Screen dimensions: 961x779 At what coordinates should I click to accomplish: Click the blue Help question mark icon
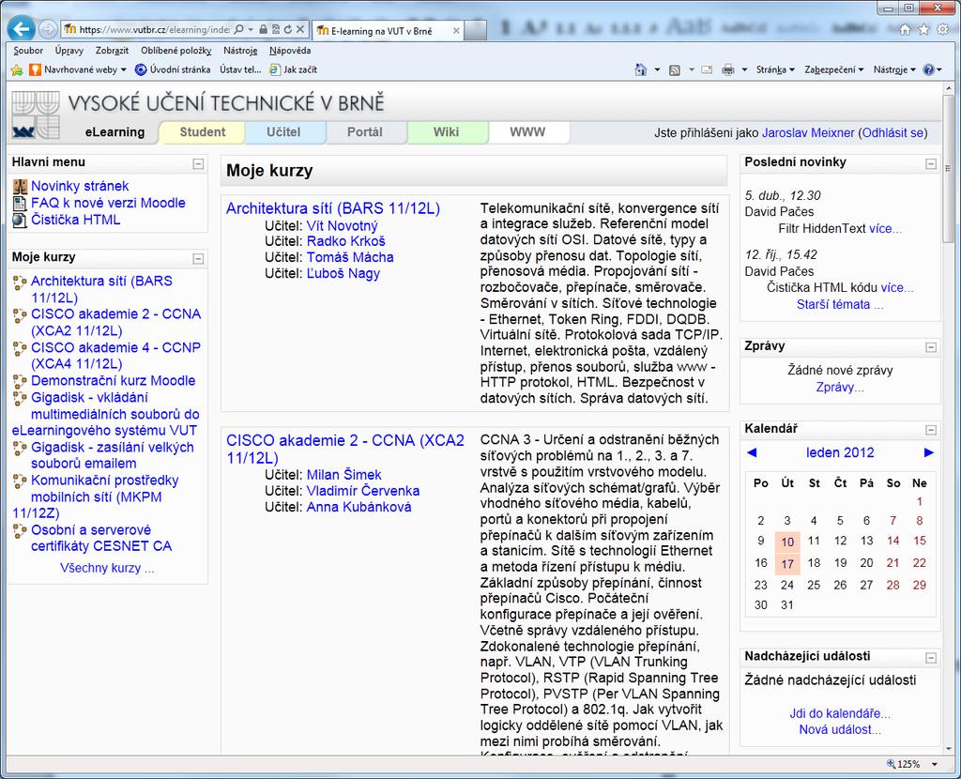pos(928,69)
